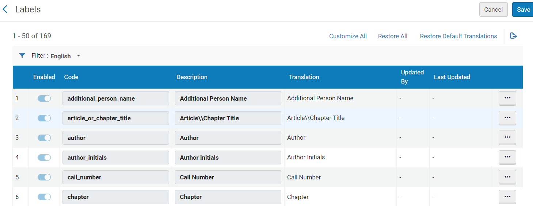Screen dimensions: 533x206
Task: Click Restore Default Translations
Action: tap(458, 36)
